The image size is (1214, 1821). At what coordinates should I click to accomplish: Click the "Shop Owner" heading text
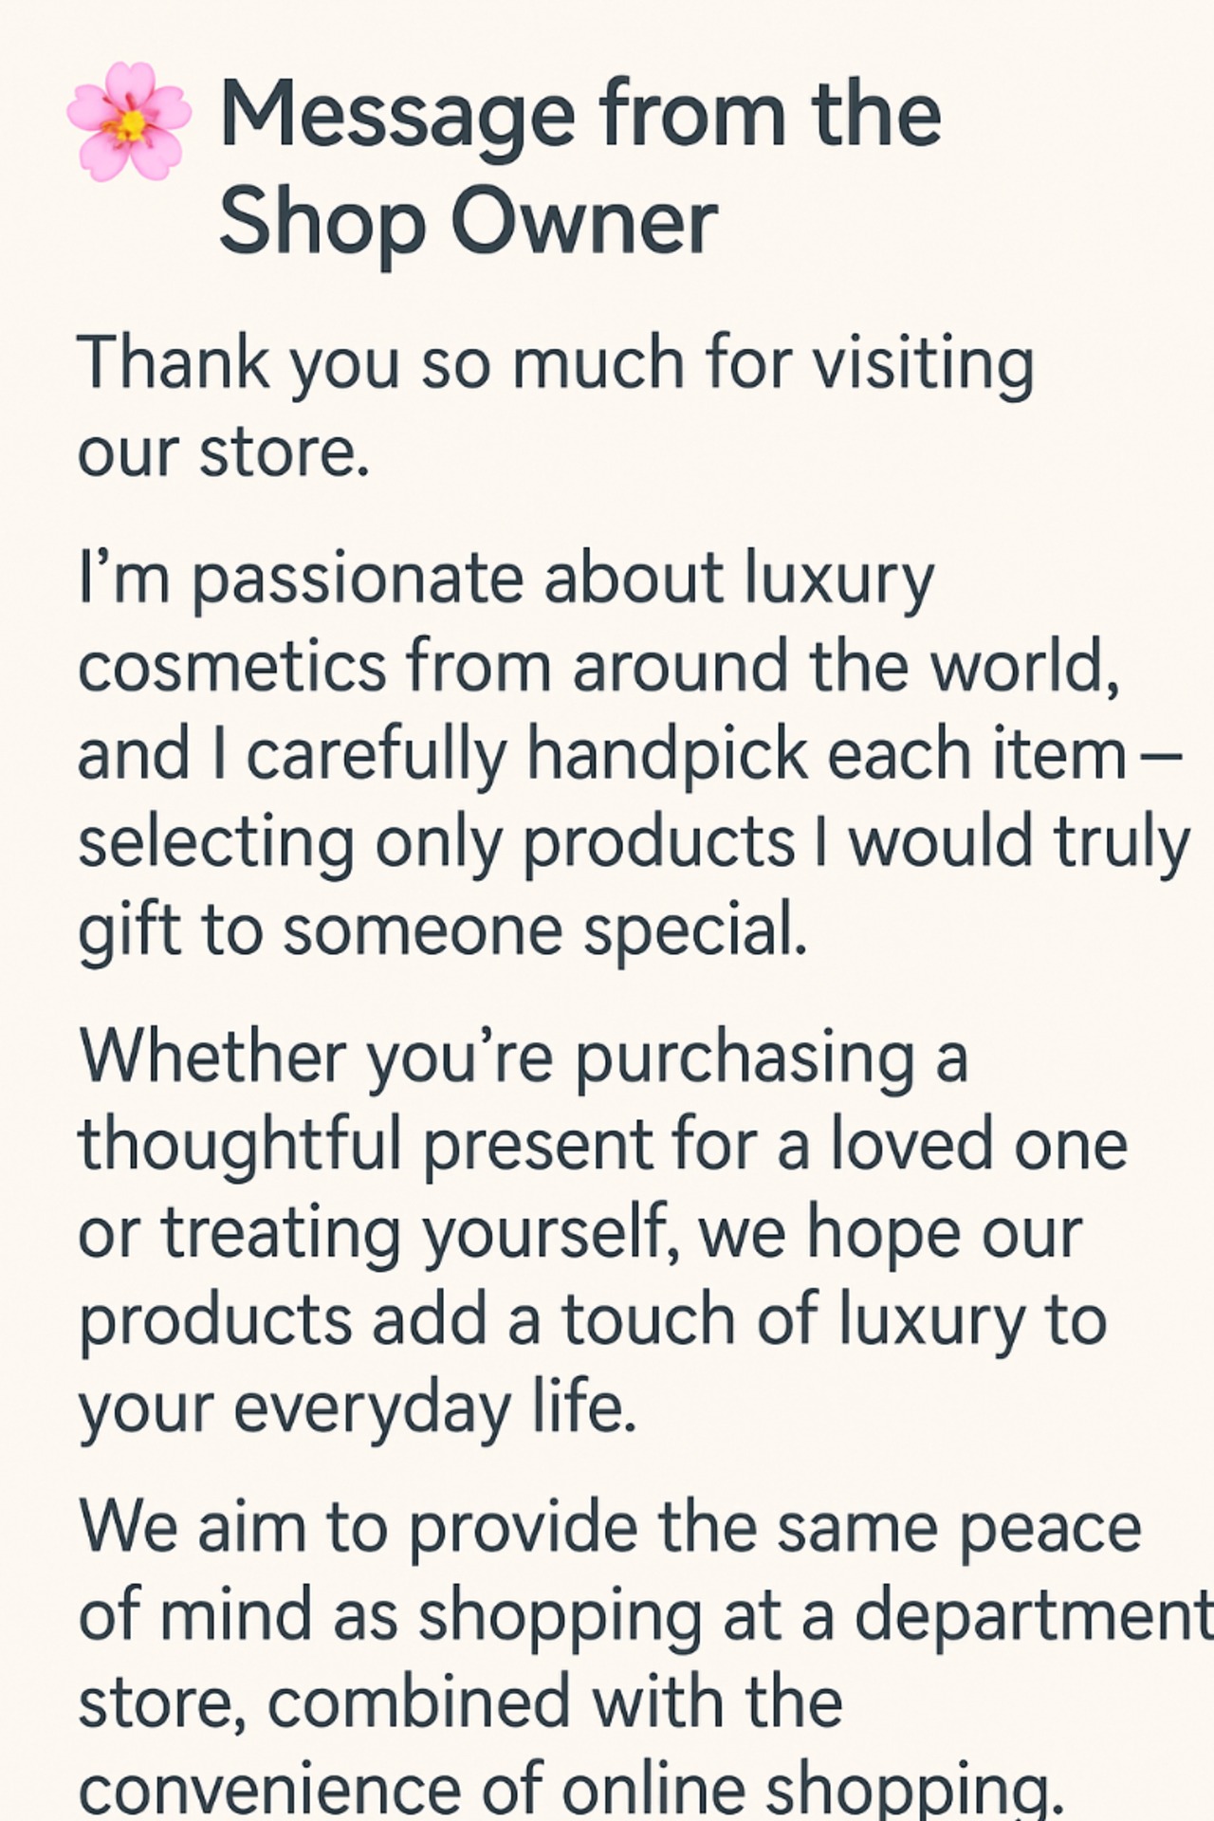pyautogui.click(x=468, y=222)
